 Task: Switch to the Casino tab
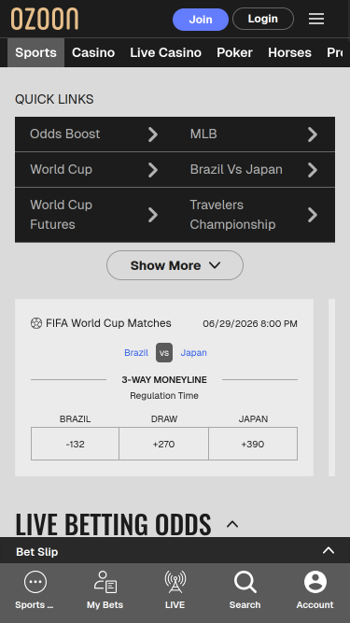click(x=93, y=52)
